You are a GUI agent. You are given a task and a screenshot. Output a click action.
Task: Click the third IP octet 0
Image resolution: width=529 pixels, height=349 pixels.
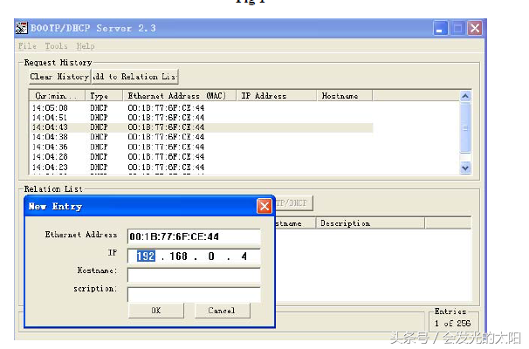click(x=211, y=257)
